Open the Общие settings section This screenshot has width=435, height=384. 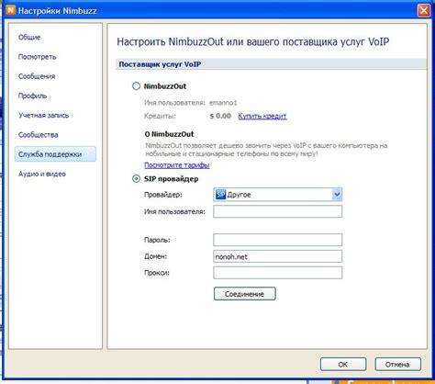point(29,38)
